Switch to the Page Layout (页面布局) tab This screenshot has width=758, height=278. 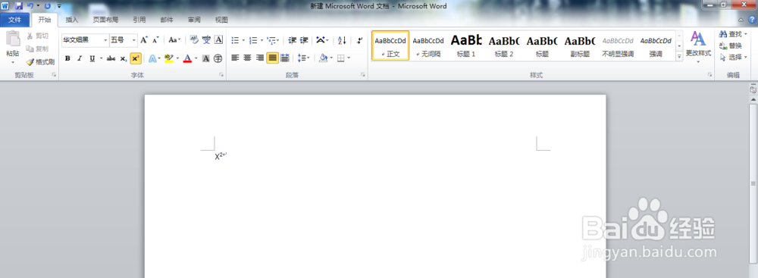click(x=105, y=20)
